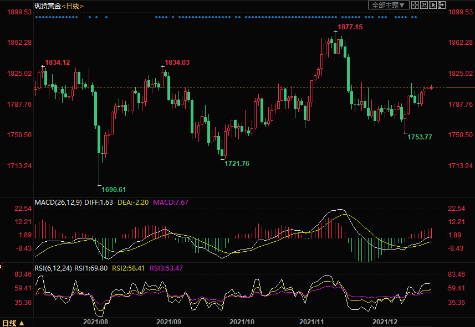
Task: Click the small red sun icon on left edge
Action: [1, 266]
